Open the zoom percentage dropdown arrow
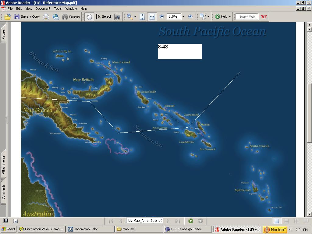This screenshot has width=312, height=234. 183,16
